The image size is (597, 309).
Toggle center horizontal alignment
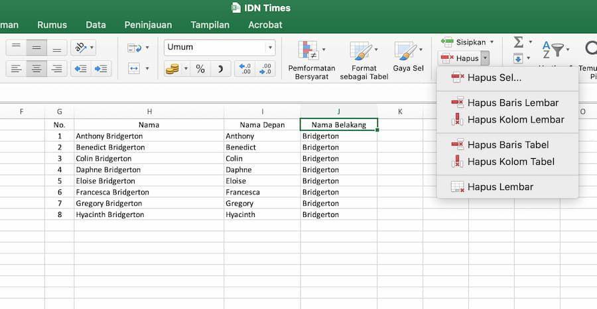[36, 69]
